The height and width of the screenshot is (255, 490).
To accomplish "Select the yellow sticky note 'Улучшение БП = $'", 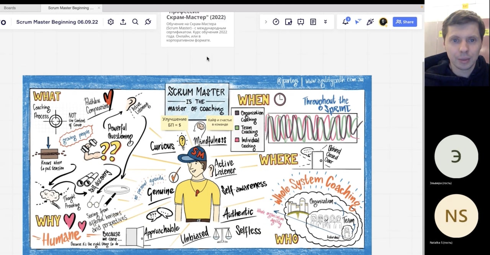I will point(175,122).
